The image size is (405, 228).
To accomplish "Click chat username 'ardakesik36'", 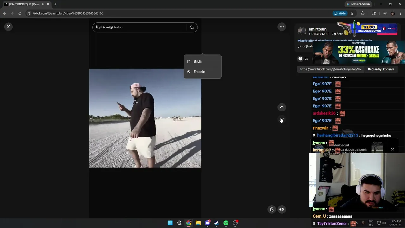I will (324, 113).
